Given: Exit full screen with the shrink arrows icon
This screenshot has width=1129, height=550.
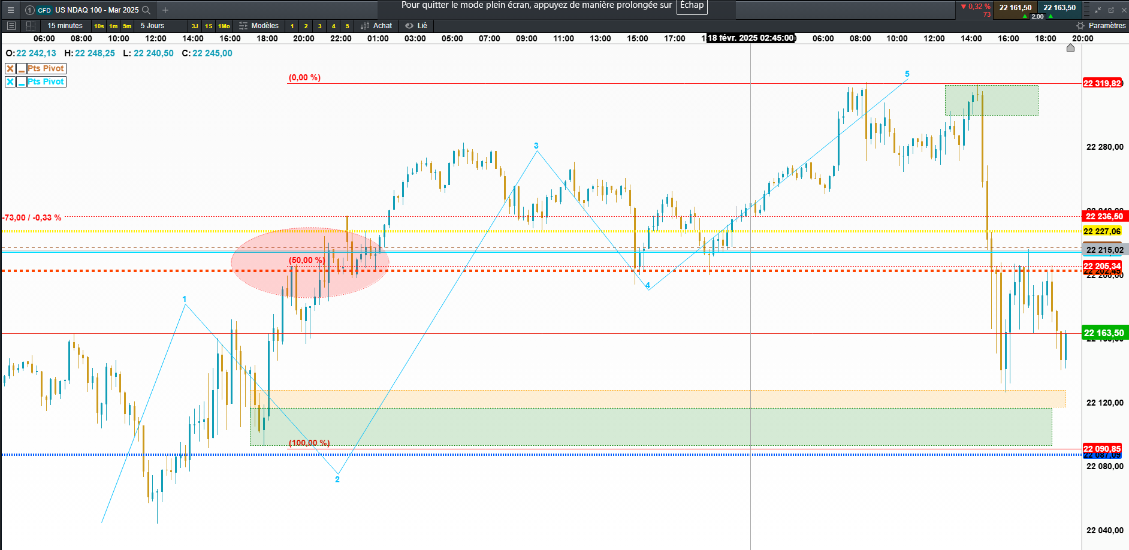Looking at the screenshot, I should click(x=1098, y=10).
